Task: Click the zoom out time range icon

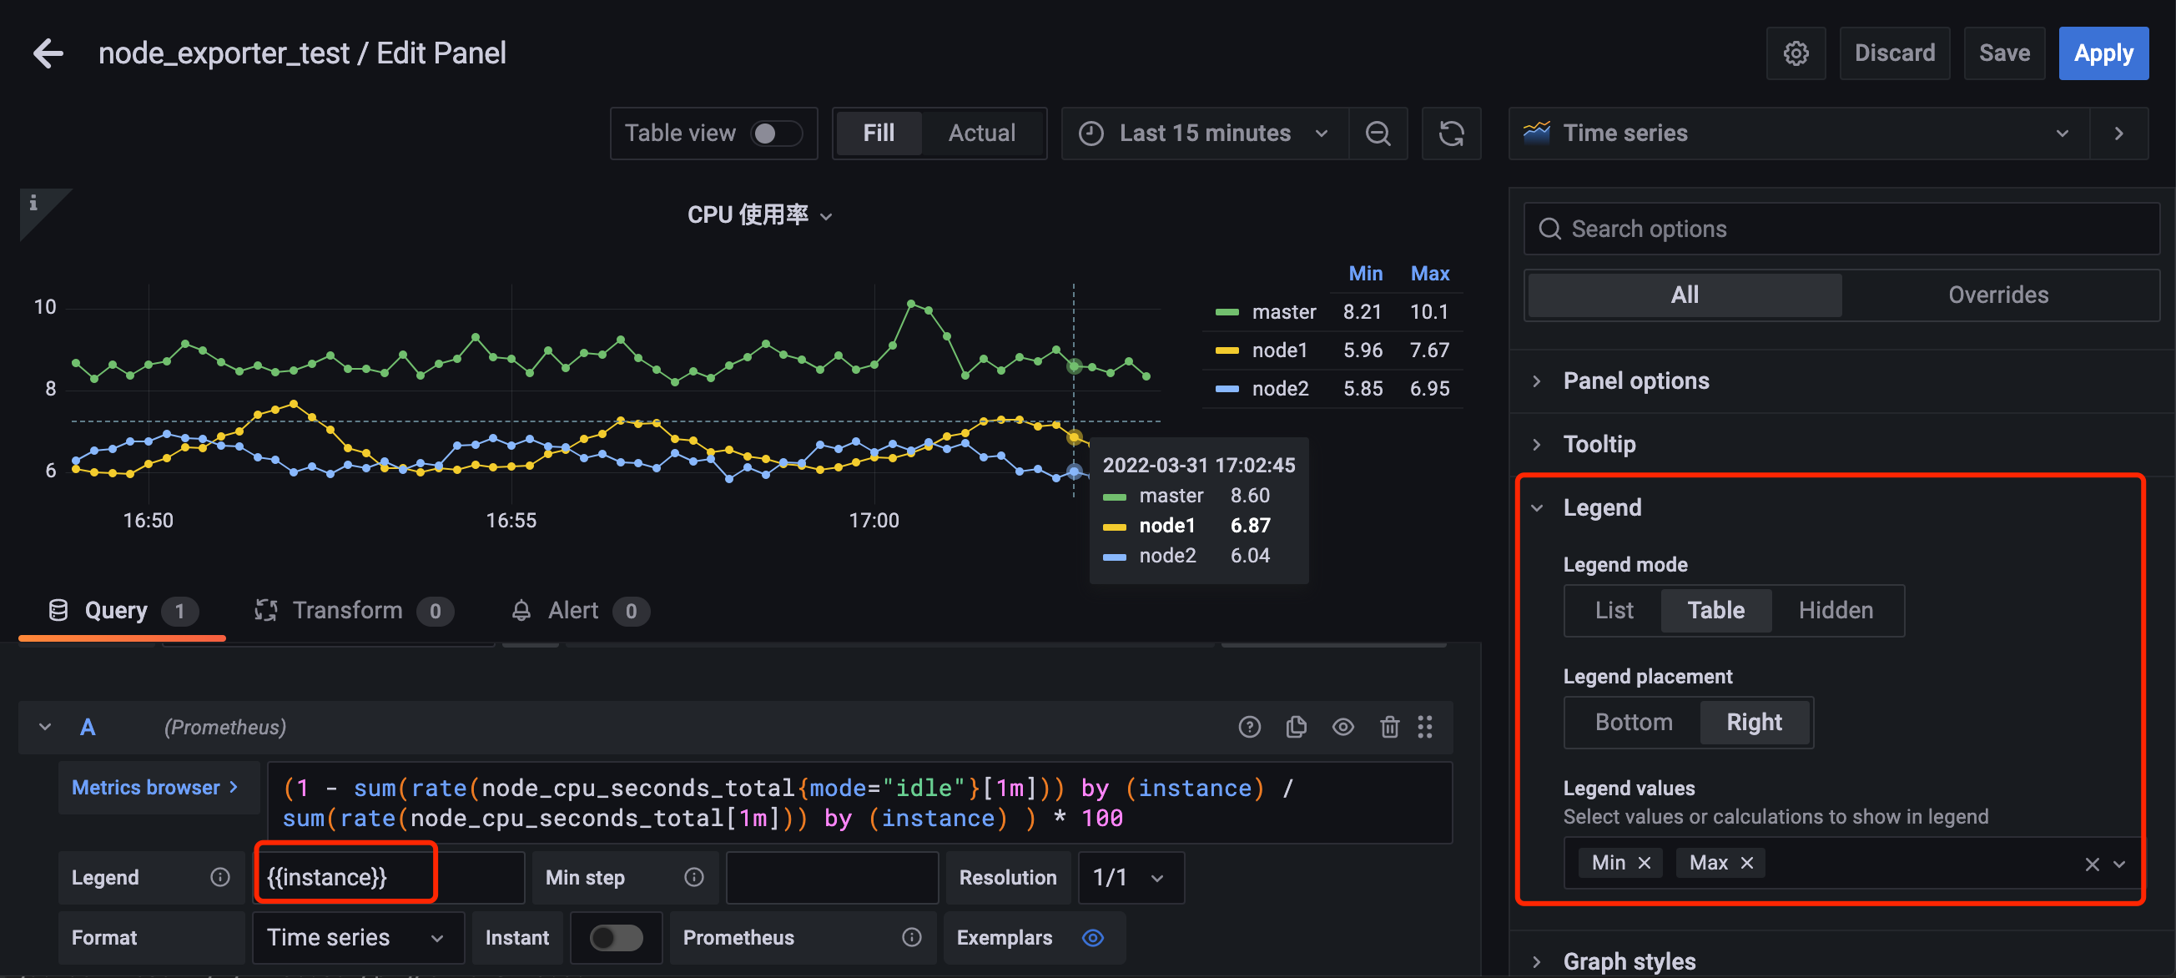Action: coord(1378,134)
